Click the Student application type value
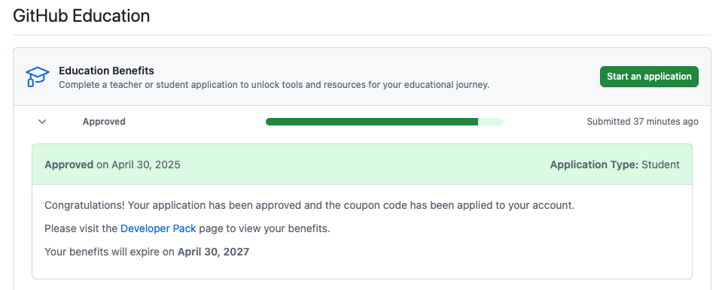This screenshot has height=290, width=719. 660,165
